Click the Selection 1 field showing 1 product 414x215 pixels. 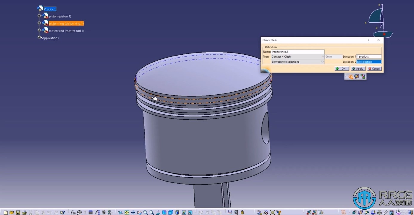369,56
